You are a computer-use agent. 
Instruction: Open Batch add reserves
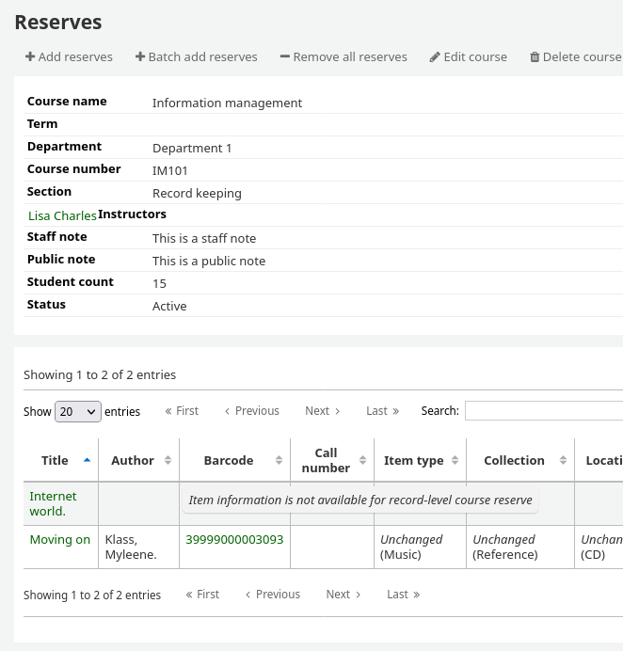point(196,56)
